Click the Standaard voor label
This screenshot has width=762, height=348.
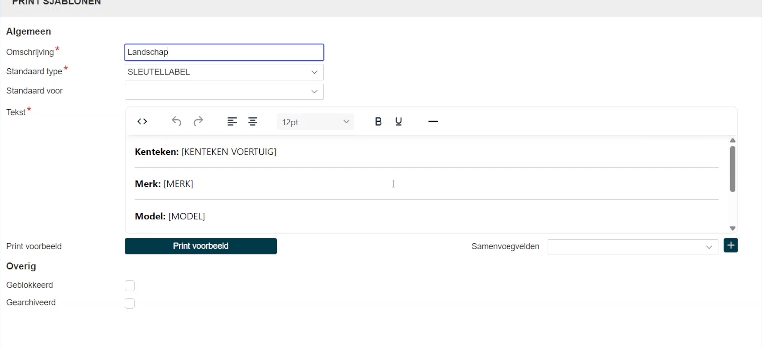pyautogui.click(x=34, y=91)
